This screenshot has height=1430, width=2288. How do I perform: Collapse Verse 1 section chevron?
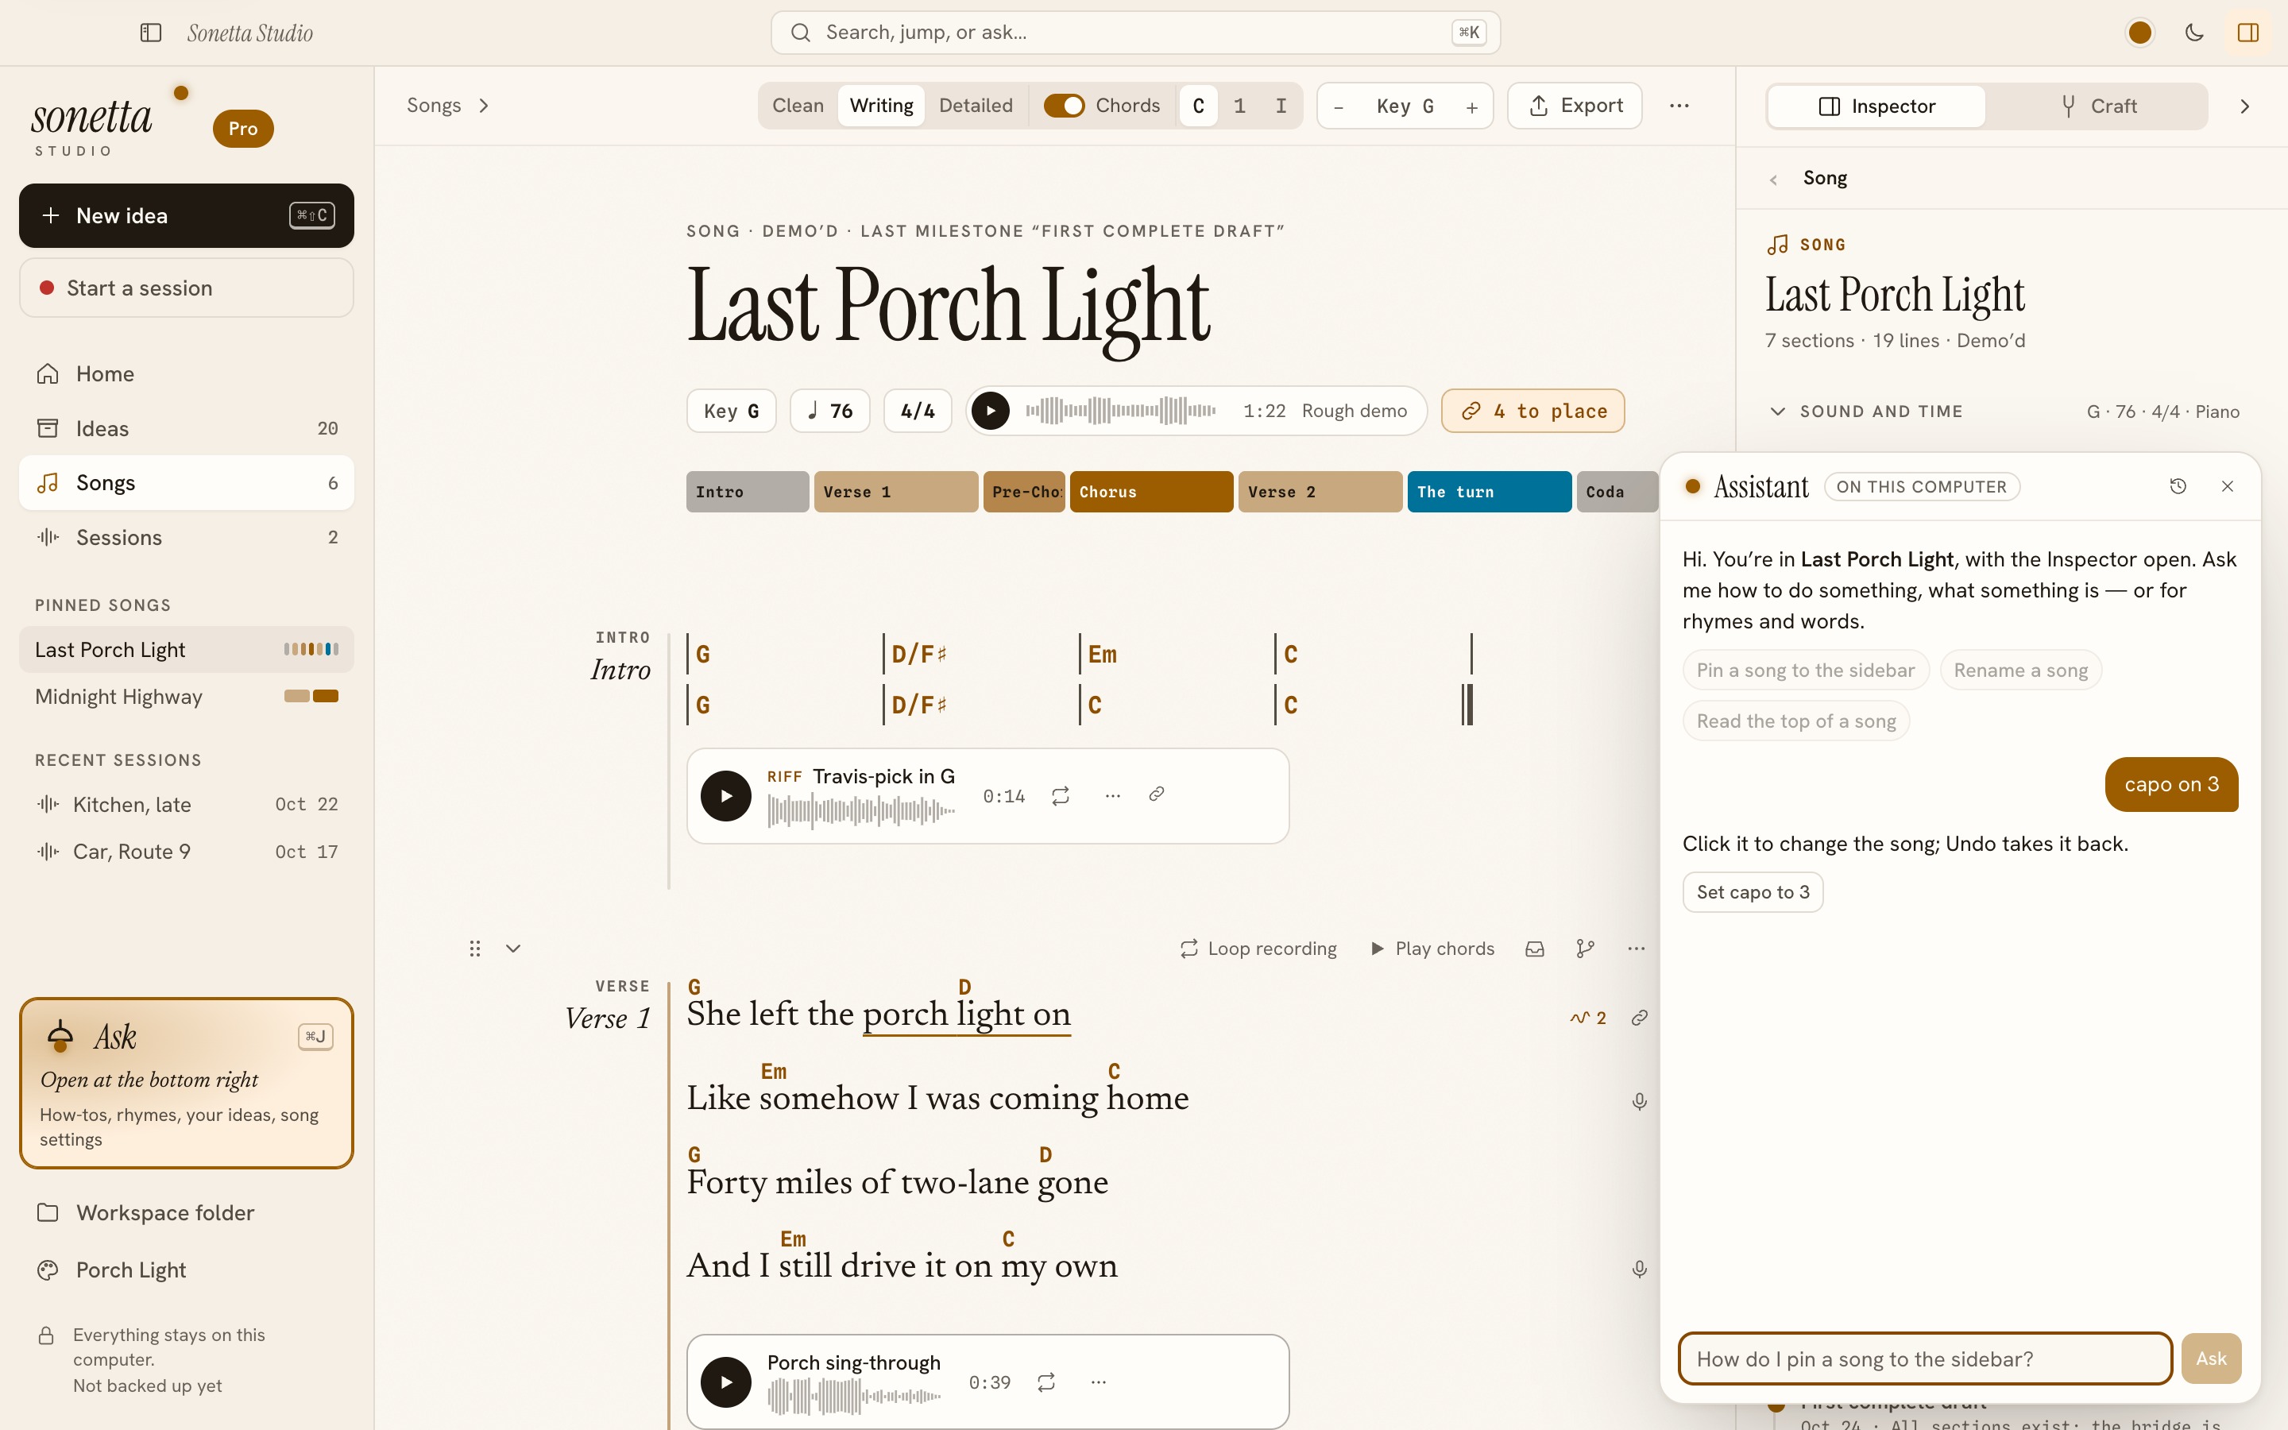pos(513,949)
